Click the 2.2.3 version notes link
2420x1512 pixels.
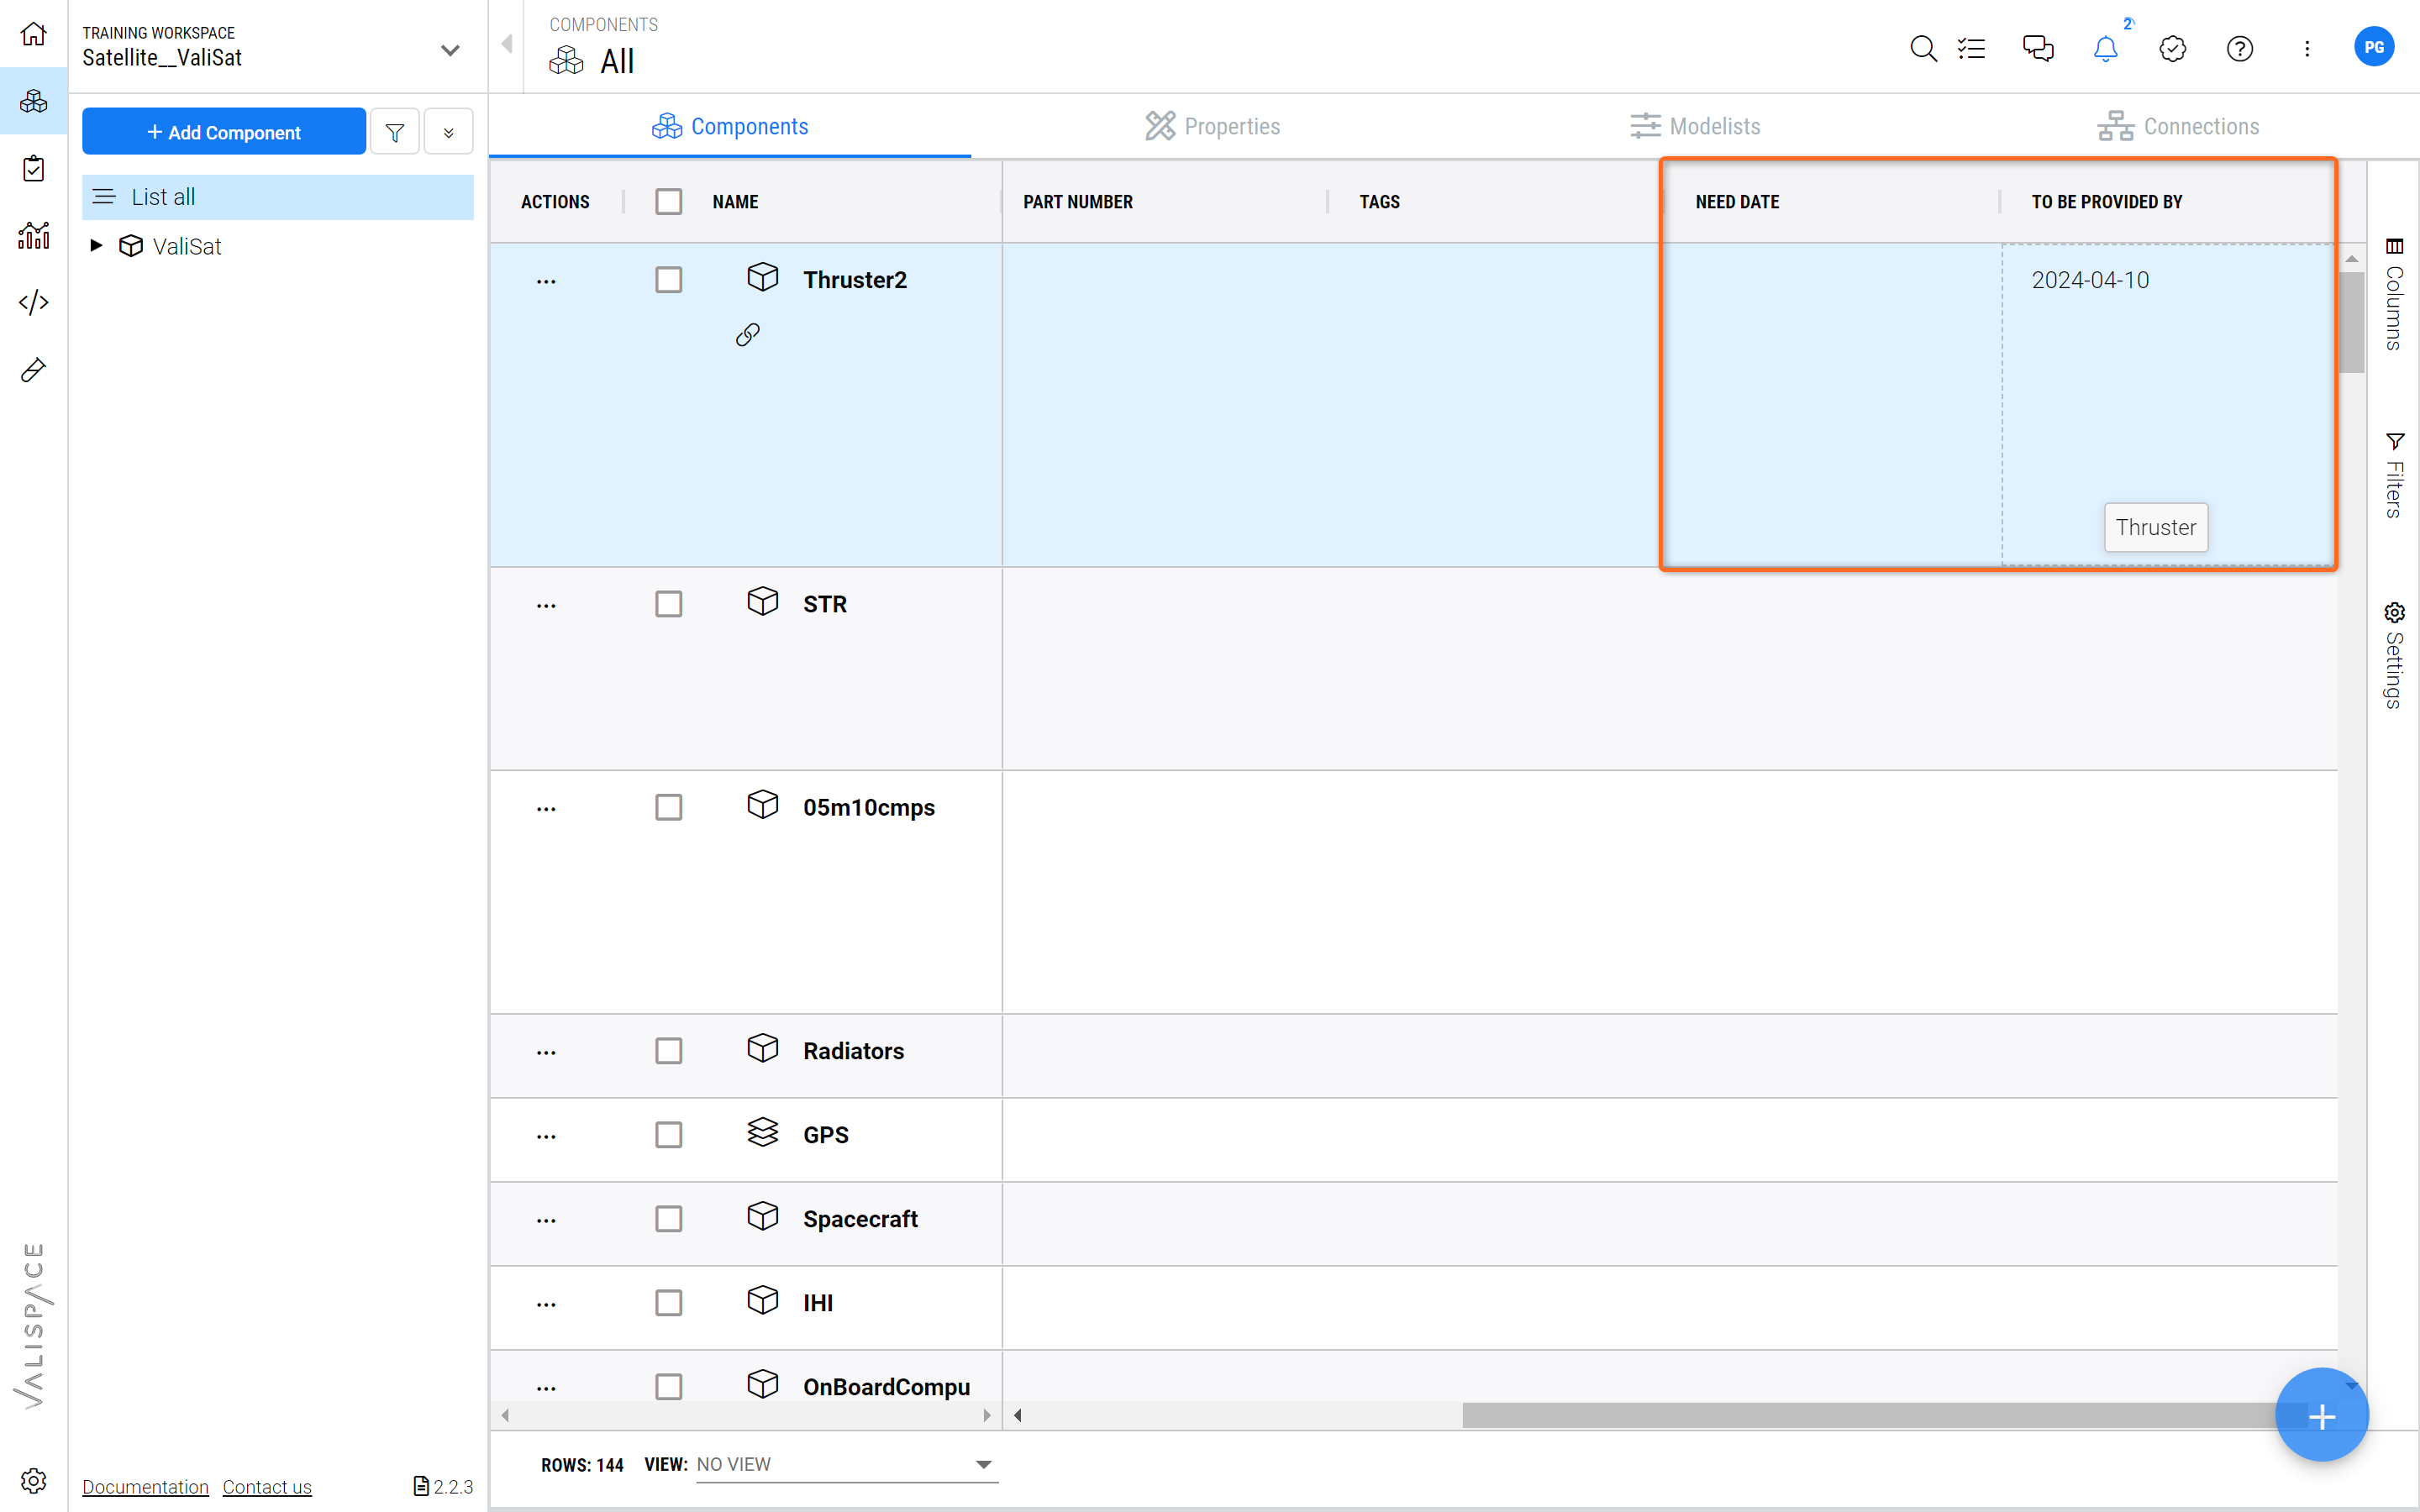(443, 1486)
